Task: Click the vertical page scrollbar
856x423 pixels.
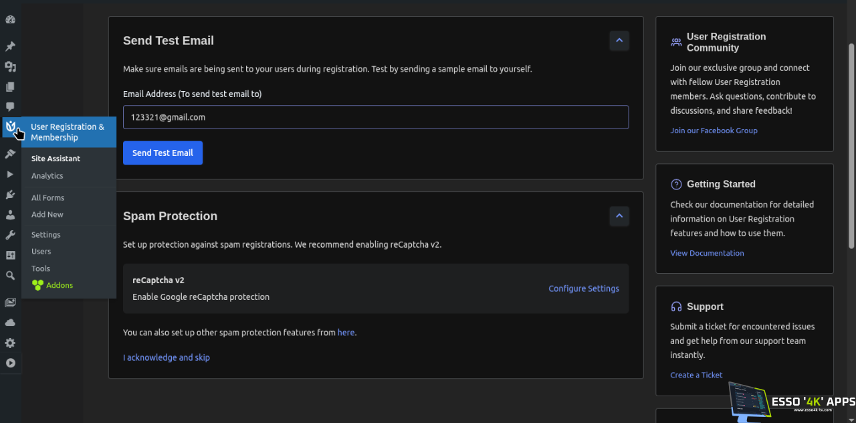Action: (x=851, y=147)
